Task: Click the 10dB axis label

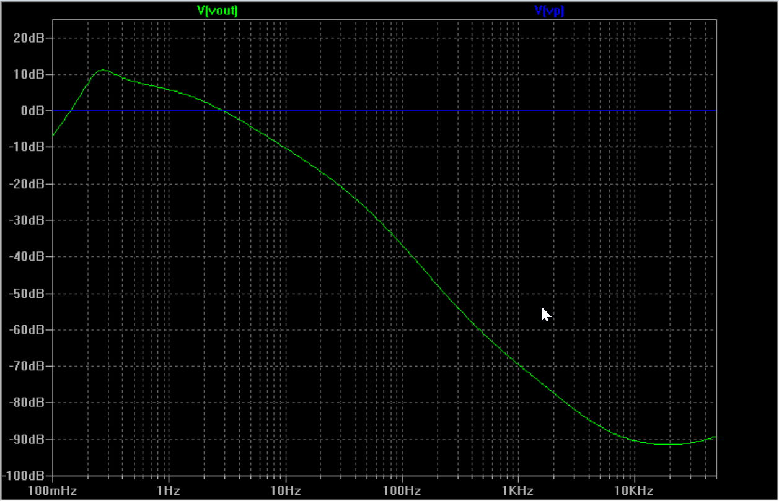Action: tap(28, 74)
